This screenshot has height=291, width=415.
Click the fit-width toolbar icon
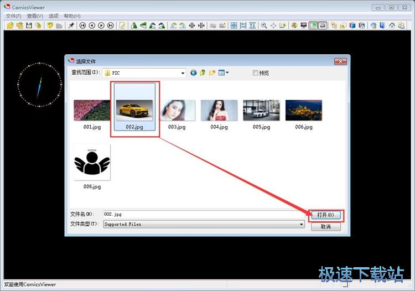click(243, 25)
